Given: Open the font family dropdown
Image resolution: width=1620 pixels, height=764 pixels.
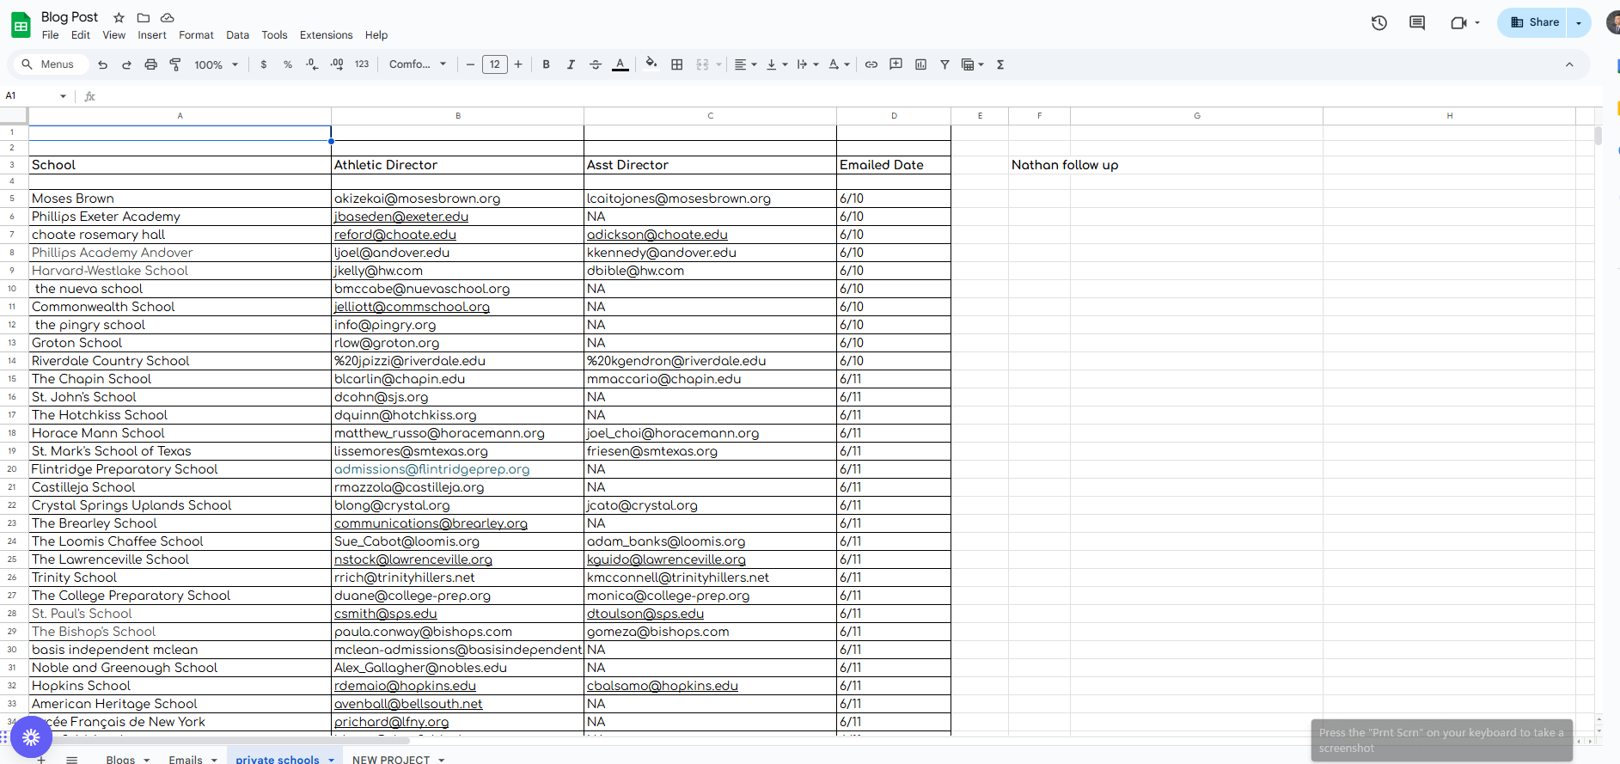Looking at the screenshot, I should pyautogui.click(x=418, y=64).
